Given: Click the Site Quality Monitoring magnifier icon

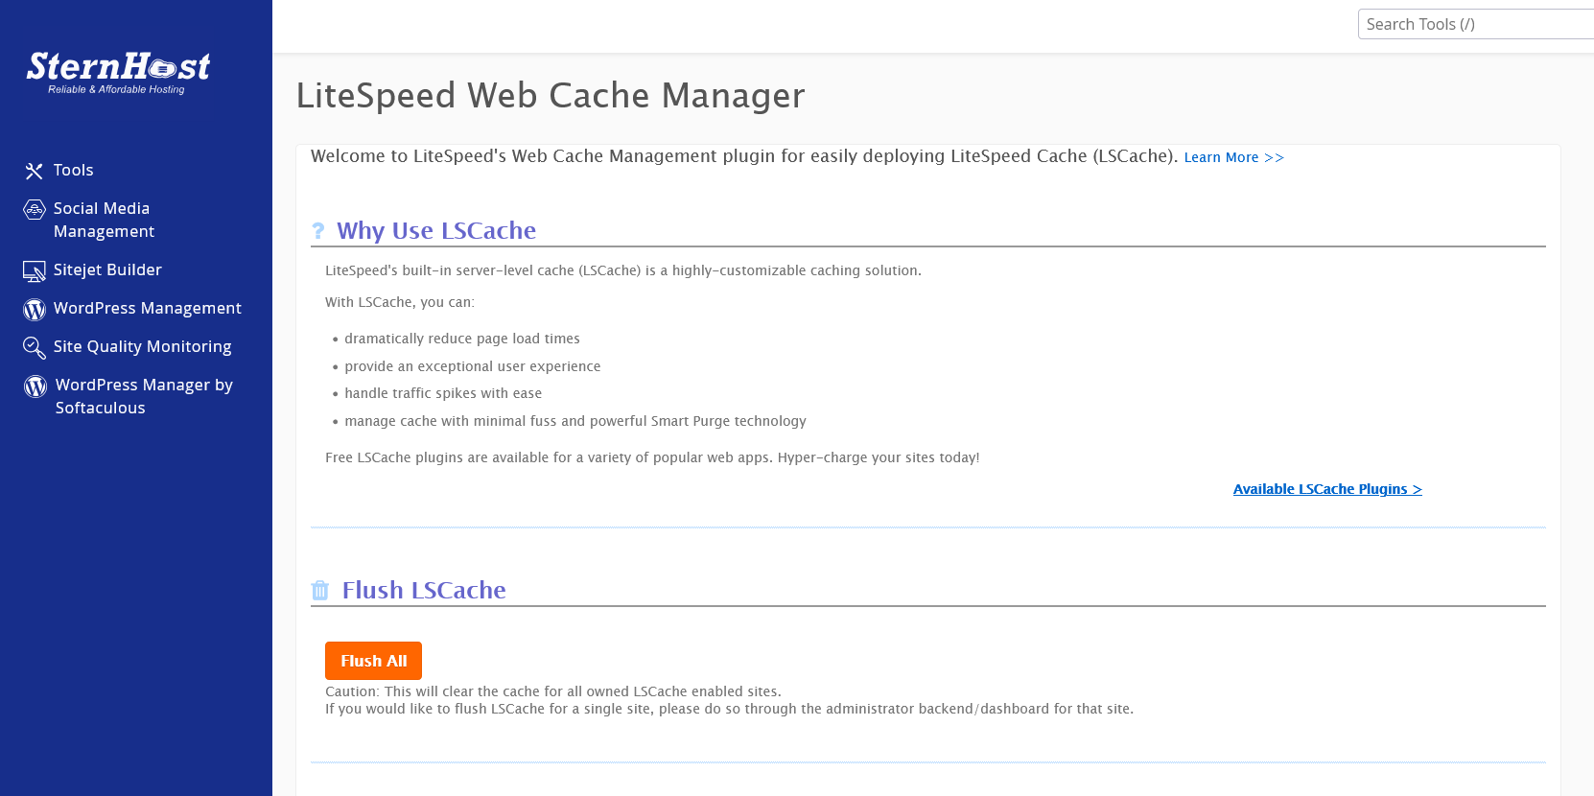Looking at the screenshot, I should click(35, 347).
